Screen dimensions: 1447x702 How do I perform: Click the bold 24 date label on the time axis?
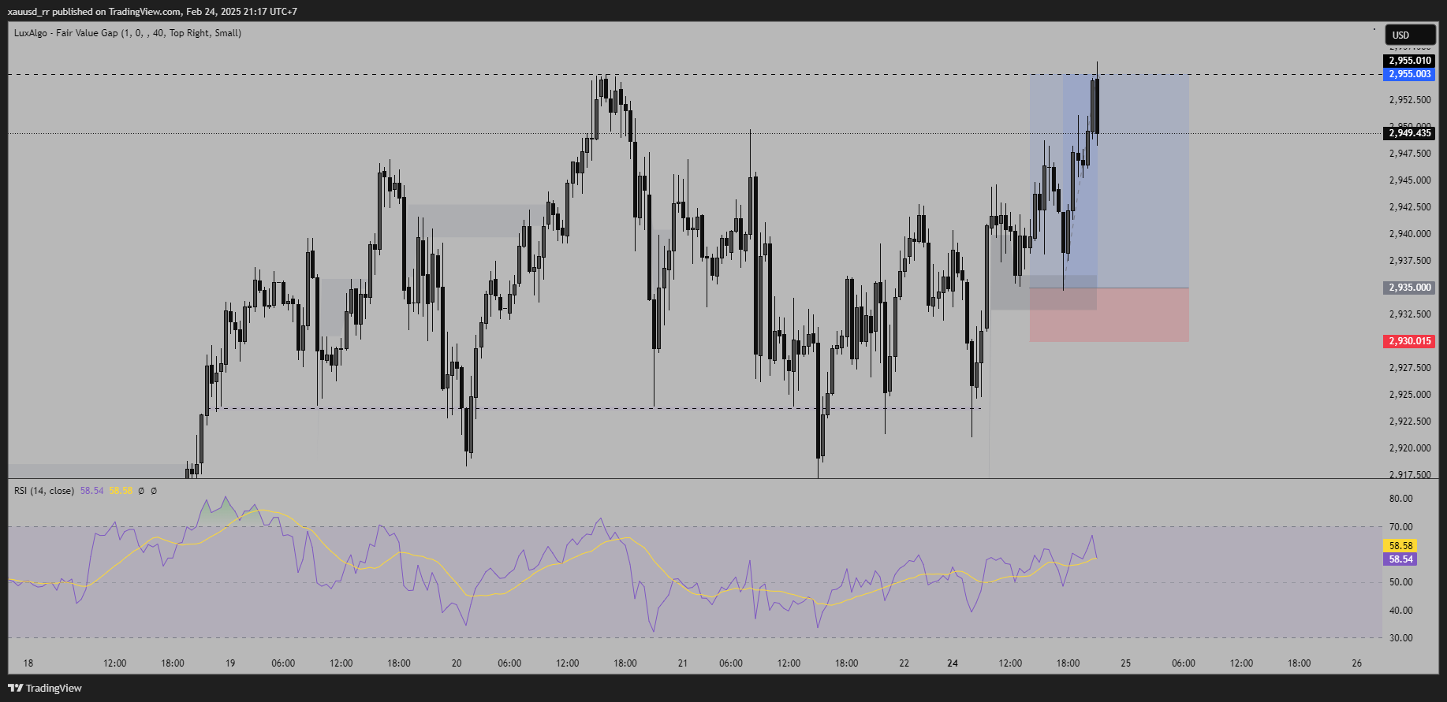[953, 663]
